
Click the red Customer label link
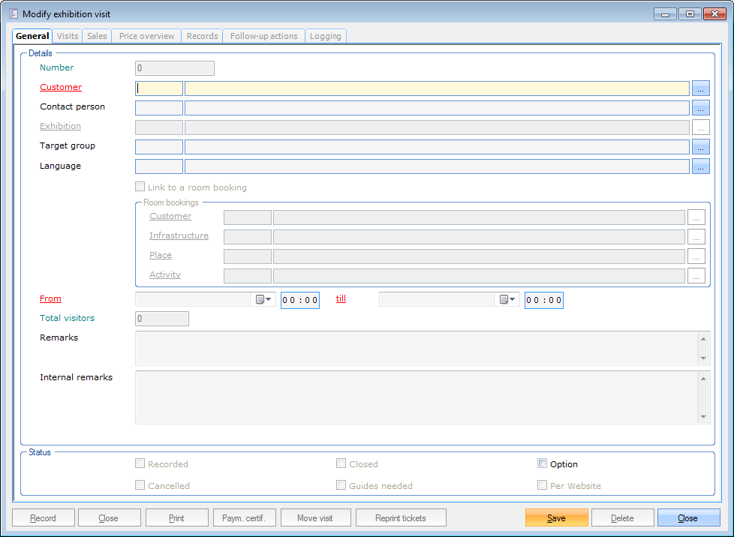[x=61, y=87]
